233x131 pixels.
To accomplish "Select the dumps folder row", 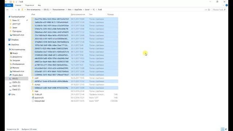I will coord(75,84).
